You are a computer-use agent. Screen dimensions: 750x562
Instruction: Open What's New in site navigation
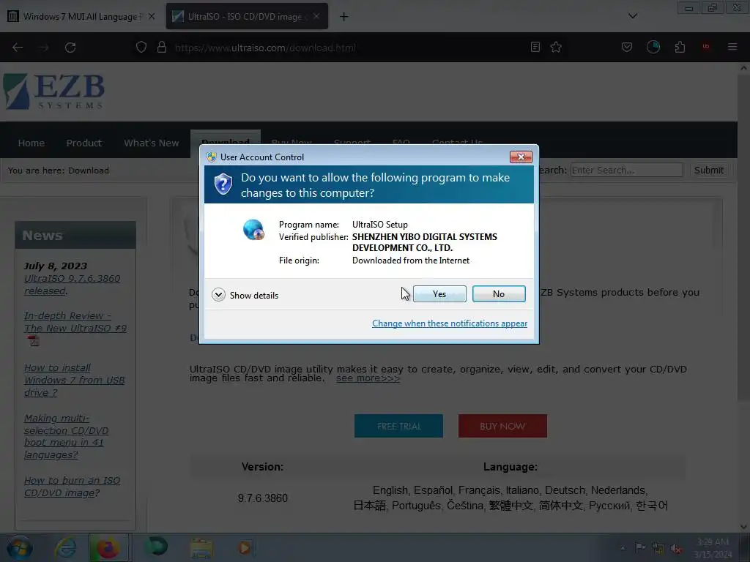(151, 143)
